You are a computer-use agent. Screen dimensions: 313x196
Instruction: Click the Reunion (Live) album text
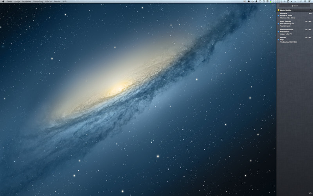(285, 26)
